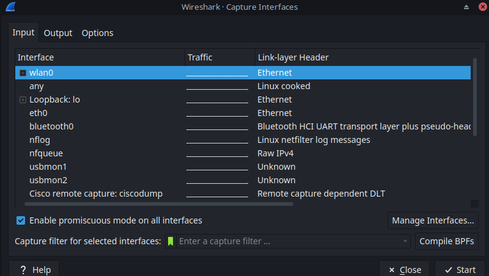
Task: Click the traffic sparkline for bluetooth0
Action: [217, 126]
